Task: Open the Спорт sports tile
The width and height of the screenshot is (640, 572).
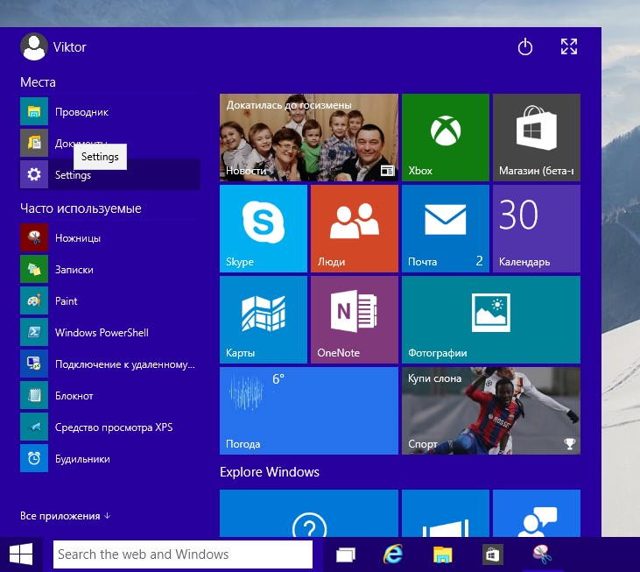Action: pos(491,411)
